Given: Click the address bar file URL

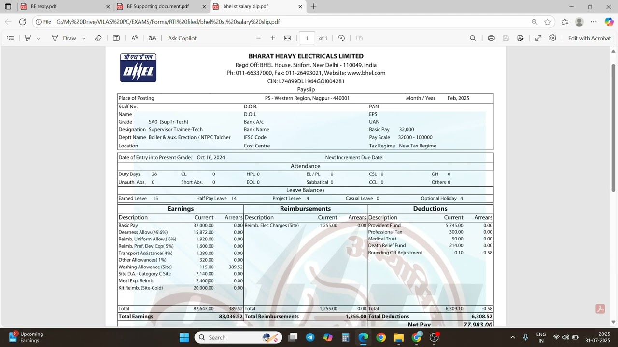Looking at the screenshot, I should 168,22.
